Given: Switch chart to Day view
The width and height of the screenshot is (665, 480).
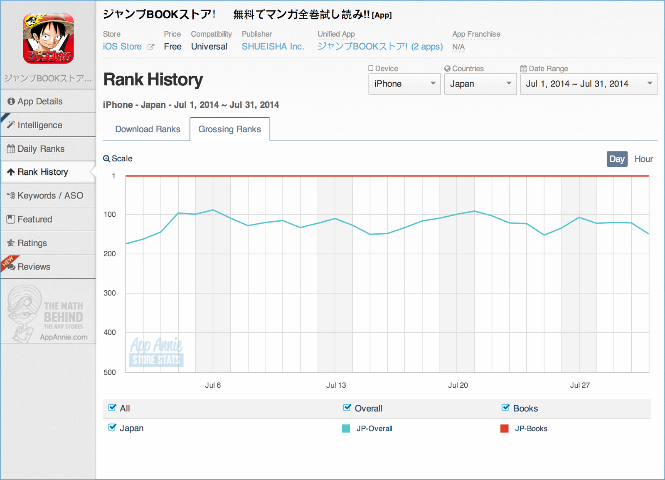Looking at the screenshot, I should click(617, 159).
